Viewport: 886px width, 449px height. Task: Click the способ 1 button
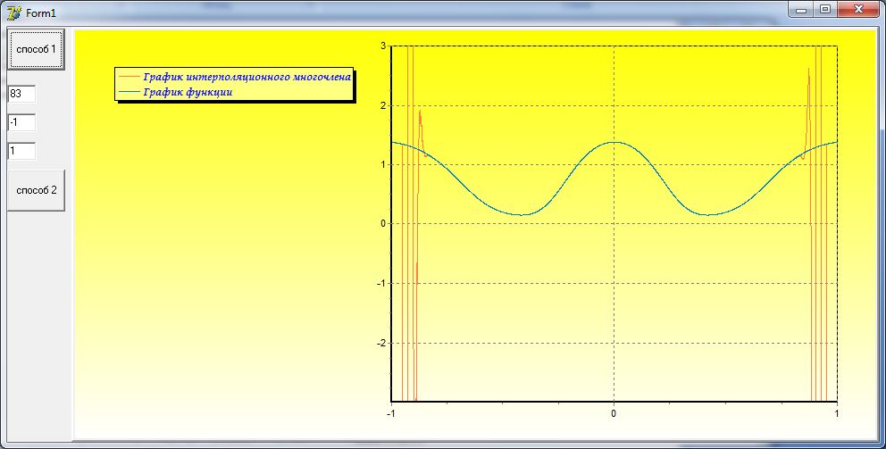36,49
